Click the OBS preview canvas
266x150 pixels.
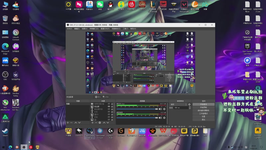coord(140,62)
